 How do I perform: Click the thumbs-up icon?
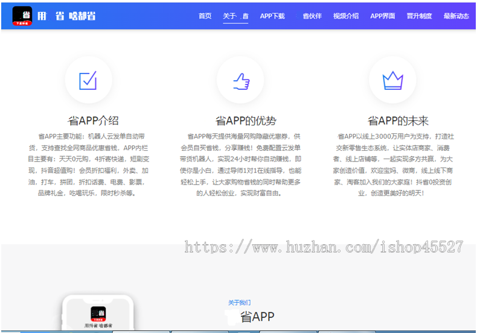click(x=242, y=81)
